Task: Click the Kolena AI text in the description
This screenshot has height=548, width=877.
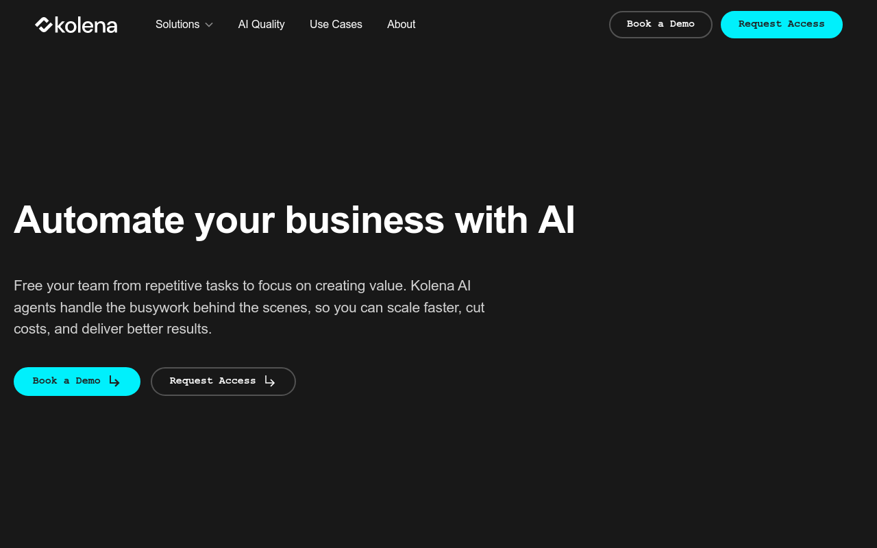Action: click(x=441, y=286)
